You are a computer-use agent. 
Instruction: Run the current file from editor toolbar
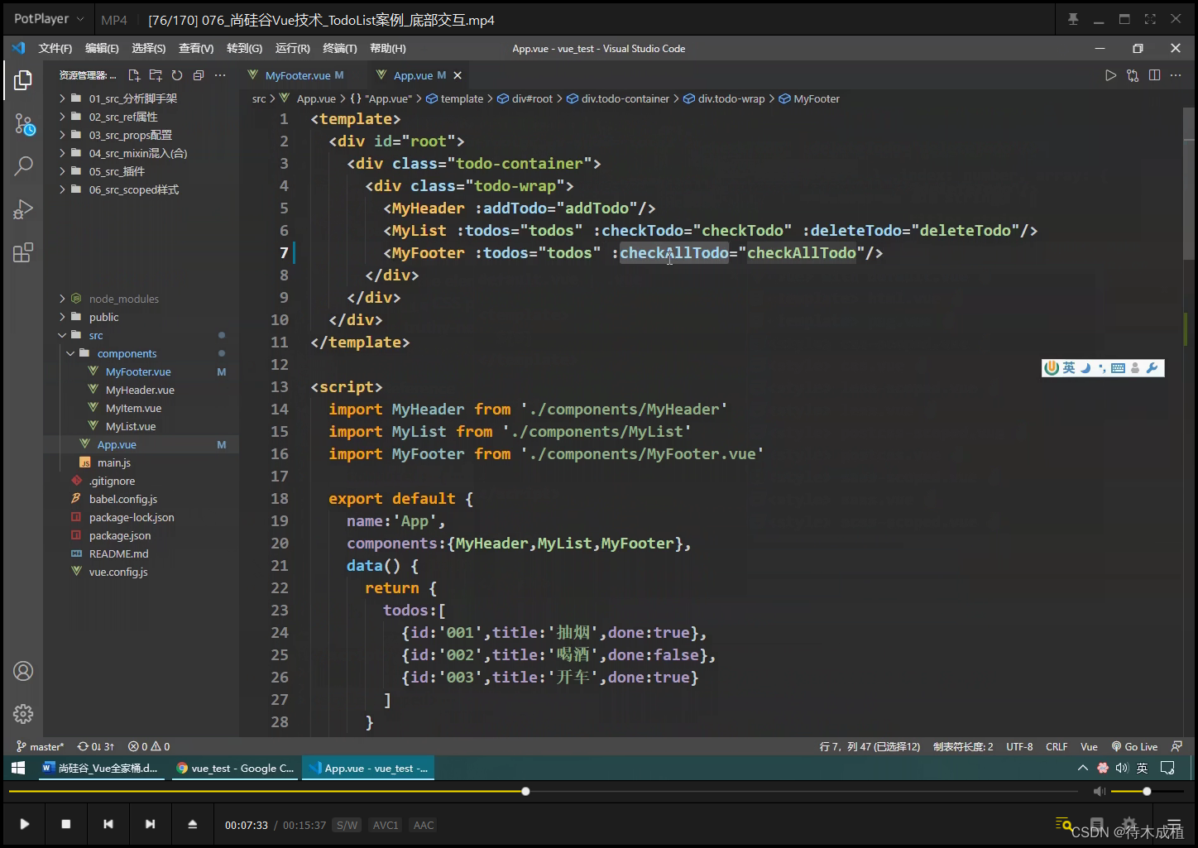pyautogui.click(x=1110, y=75)
